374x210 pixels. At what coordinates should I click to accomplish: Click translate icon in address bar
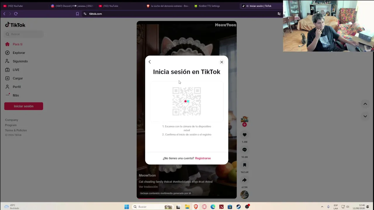tap(279, 14)
